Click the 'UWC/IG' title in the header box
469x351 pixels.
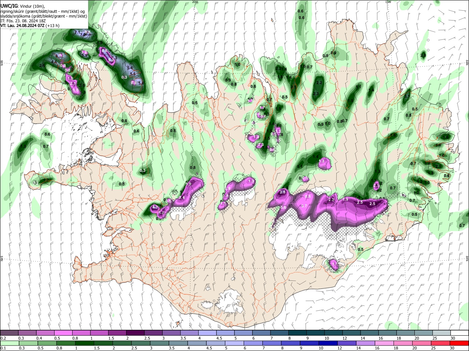pos(9,5)
